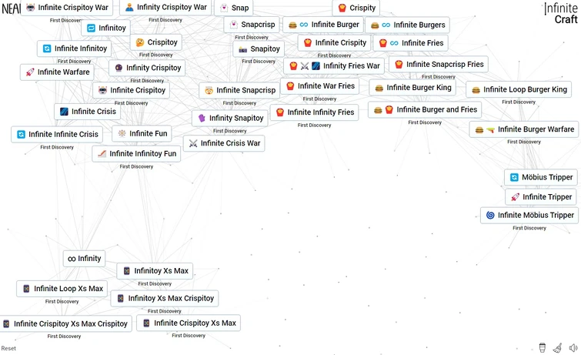Select the Infinitoy Xs Max element card
The width and height of the screenshot is (581, 355).
click(155, 271)
